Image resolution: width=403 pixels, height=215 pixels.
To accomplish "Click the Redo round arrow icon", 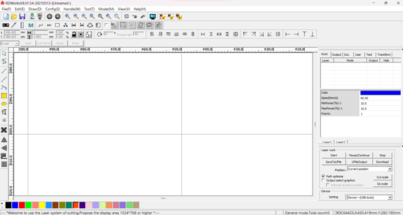I will [57, 16].
